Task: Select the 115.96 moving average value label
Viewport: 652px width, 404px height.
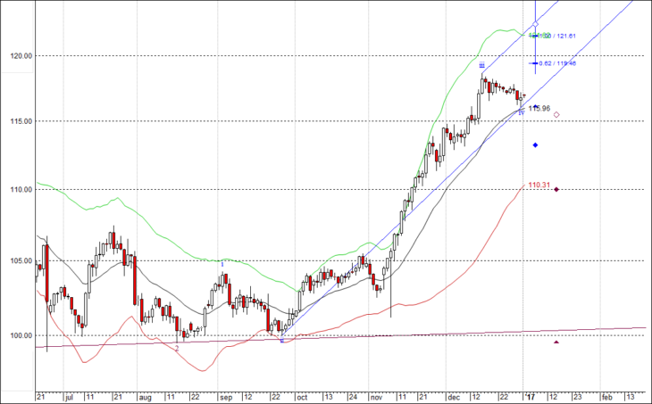Action: [x=539, y=109]
